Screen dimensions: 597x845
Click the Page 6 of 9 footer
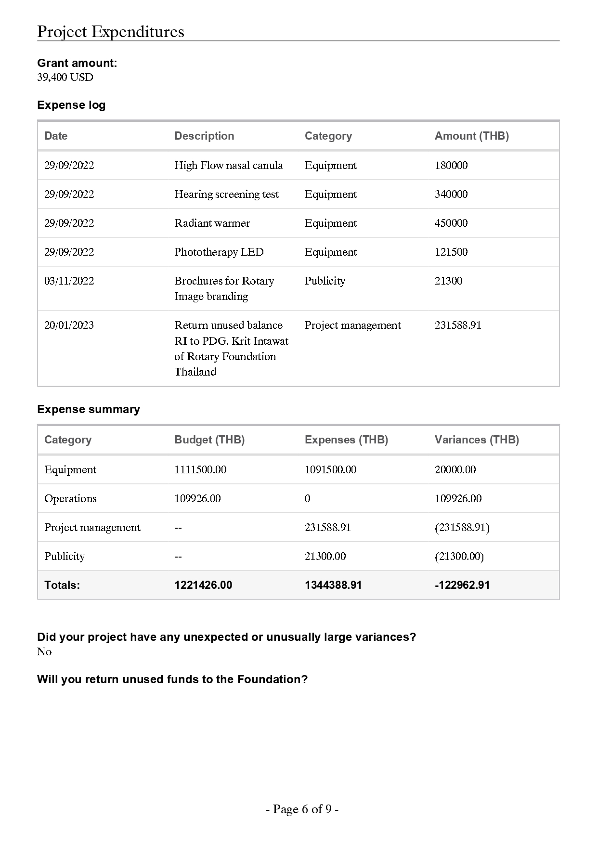[x=302, y=809]
